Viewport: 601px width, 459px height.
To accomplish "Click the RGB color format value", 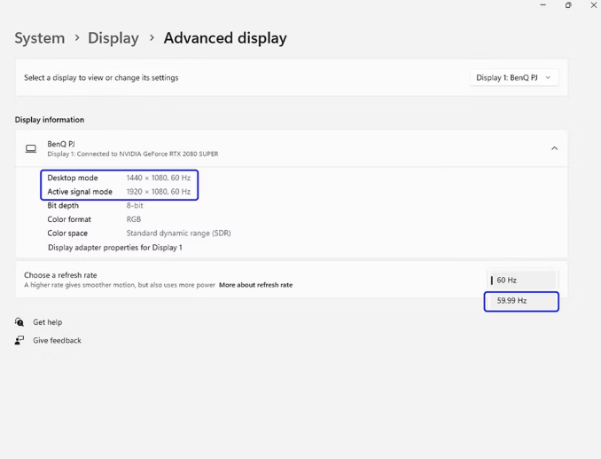I will tap(134, 219).
